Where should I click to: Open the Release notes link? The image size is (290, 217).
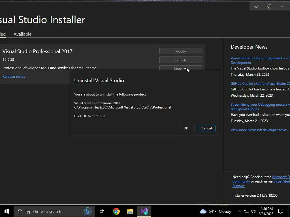pyautogui.click(x=14, y=76)
